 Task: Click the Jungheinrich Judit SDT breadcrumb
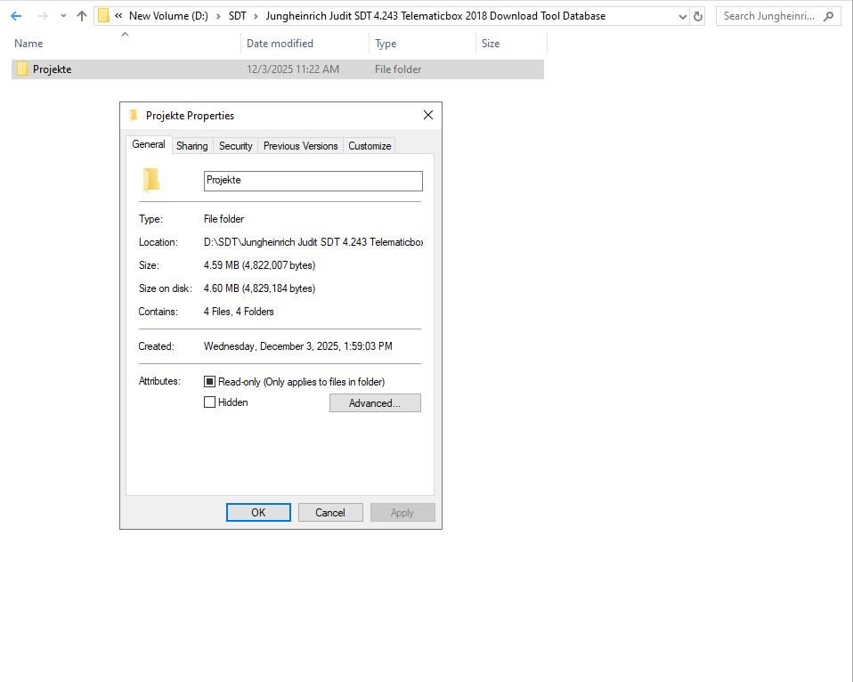(435, 16)
